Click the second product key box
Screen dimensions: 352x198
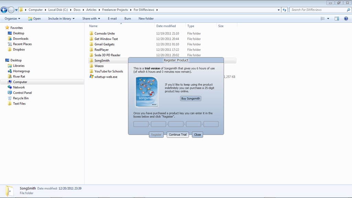[x=158, y=124]
